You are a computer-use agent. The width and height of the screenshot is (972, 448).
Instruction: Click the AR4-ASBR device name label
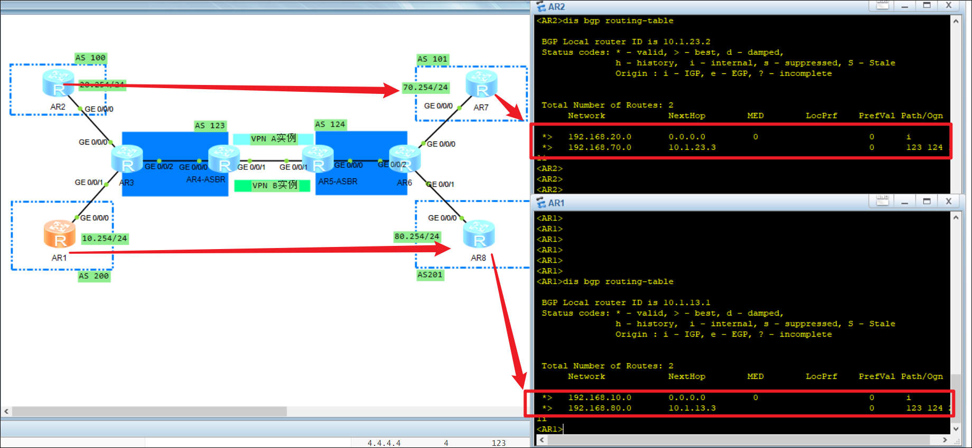pyautogui.click(x=206, y=179)
